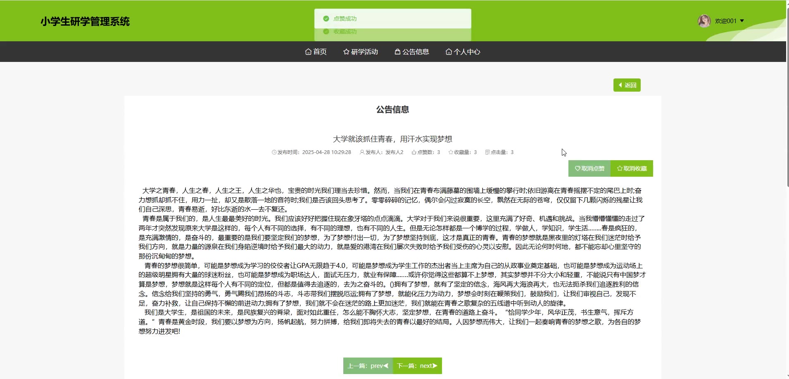The width and height of the screenshot is (789, 379).
Task: Go to next article with 下一篇 next
Action: (417, 366)
